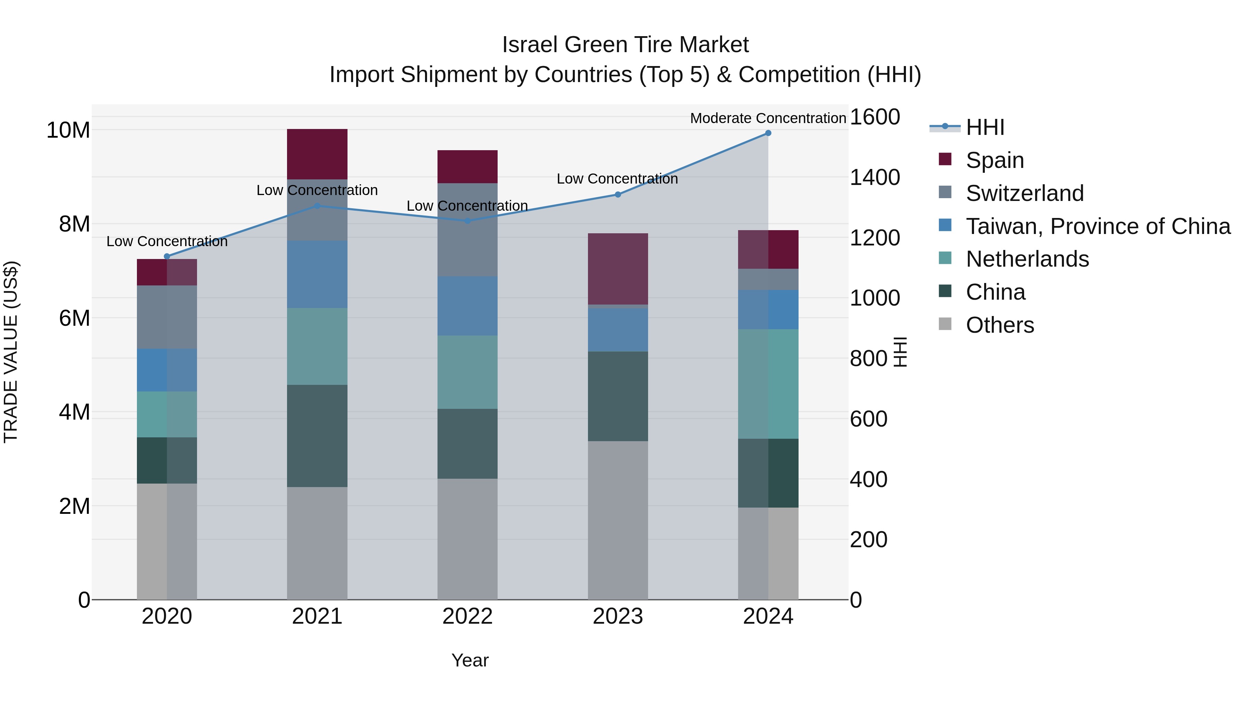Click the Switzerland legend color swatch
This screenshot has height=704, width=1251.
coord(945,192)
